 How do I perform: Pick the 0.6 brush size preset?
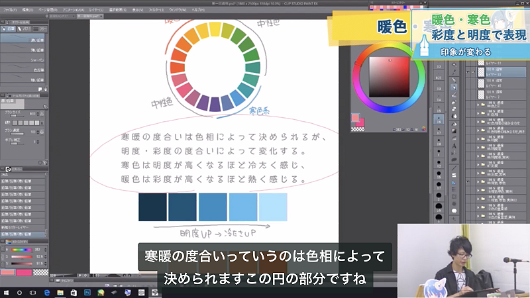coord(439,120)
